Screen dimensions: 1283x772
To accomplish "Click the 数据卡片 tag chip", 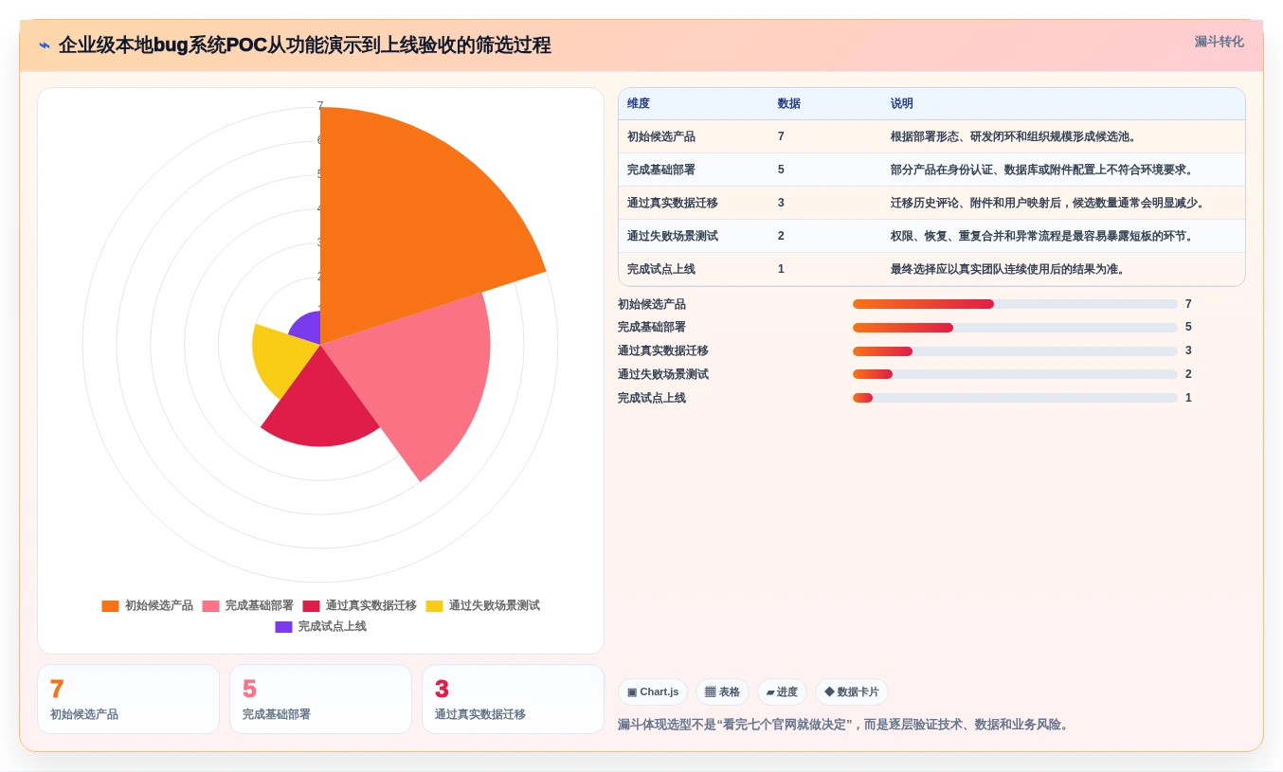I will tap(852, 691).
